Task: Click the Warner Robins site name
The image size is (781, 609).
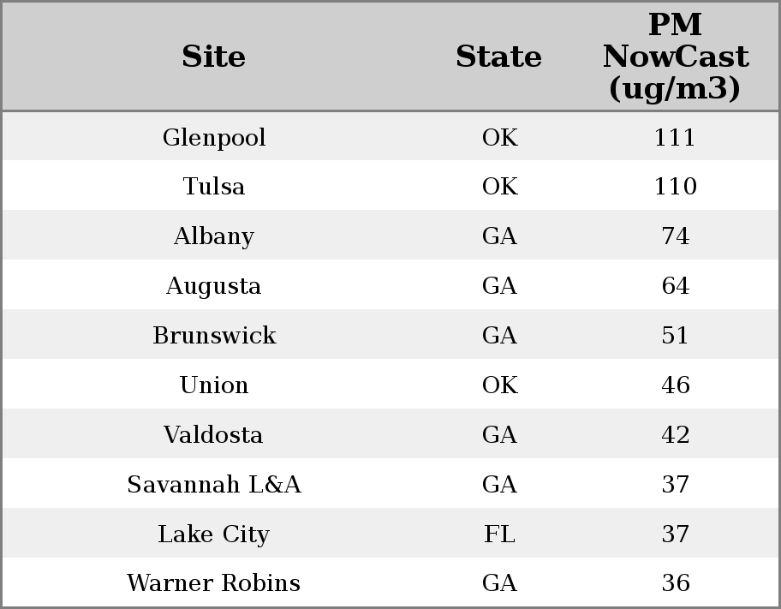Action: (214, 583)
